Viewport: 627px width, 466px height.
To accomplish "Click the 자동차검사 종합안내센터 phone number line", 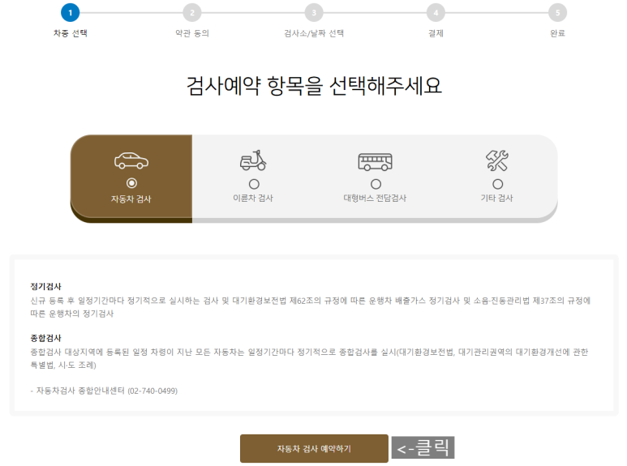I will pos(104,391).
